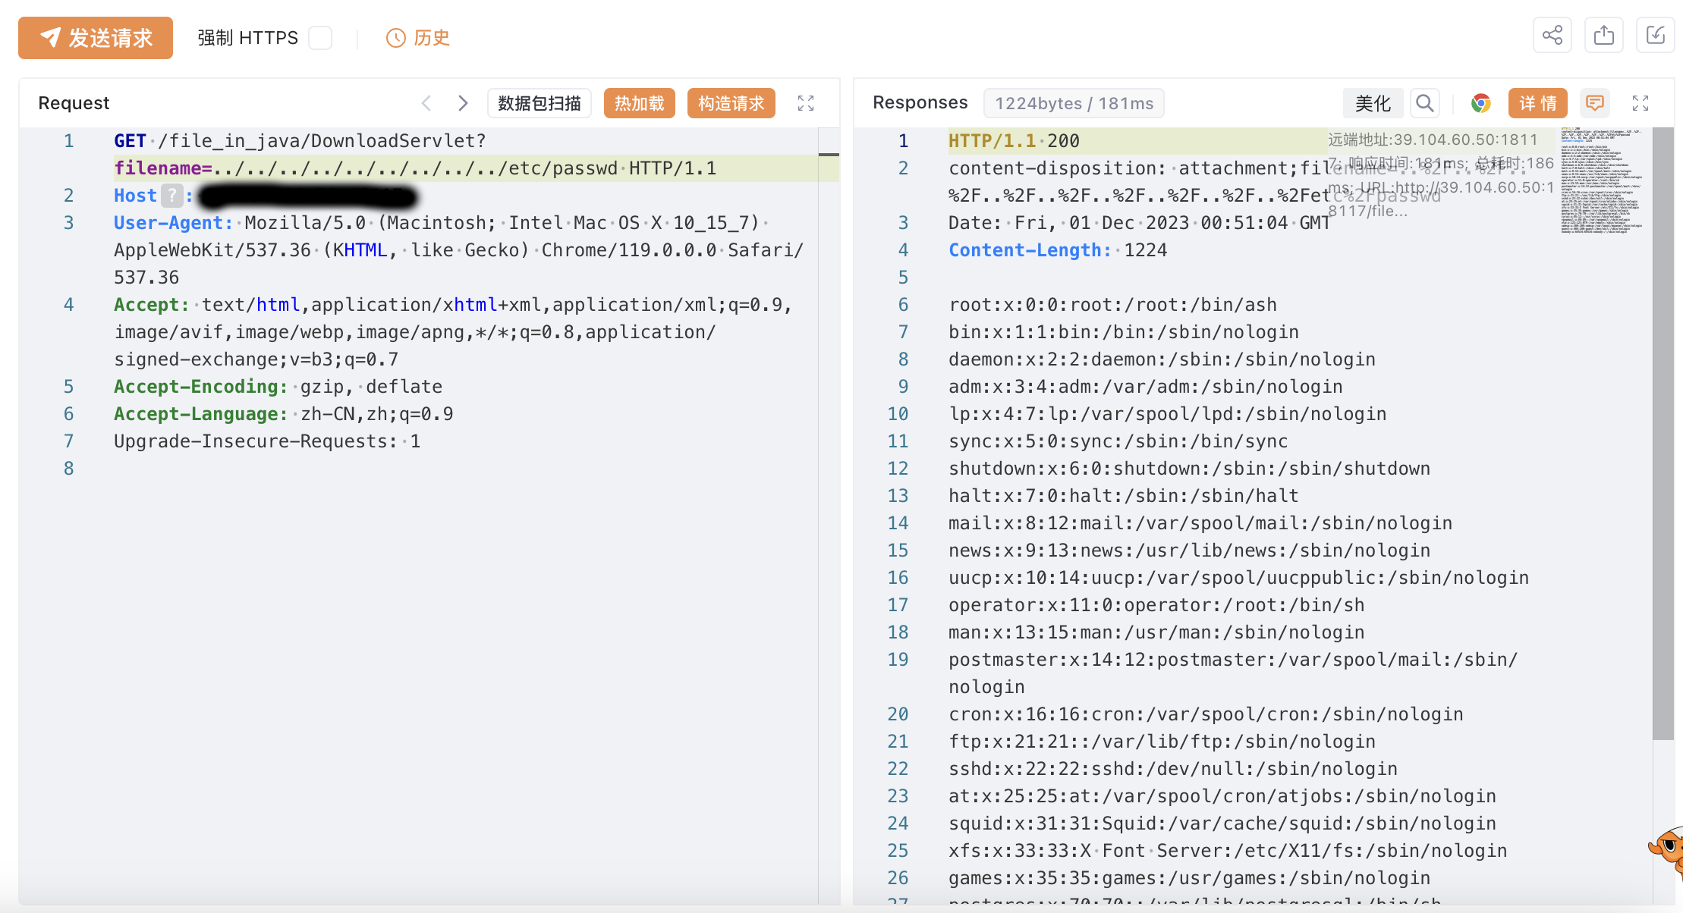Screen dimensions: 1683x913
Task: Enable the 强制 HTTPS checkbox
Action: pyautogui.click(x=320, y=38)
